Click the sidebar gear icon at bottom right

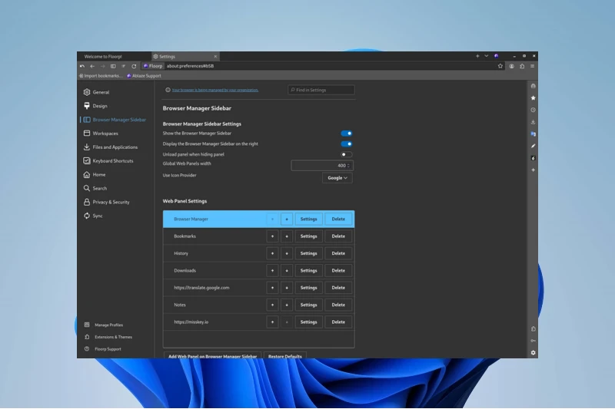pyautogui.click(x=533, y=353)
